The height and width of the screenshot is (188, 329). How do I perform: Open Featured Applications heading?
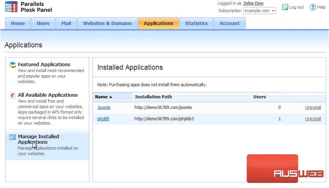44,64
